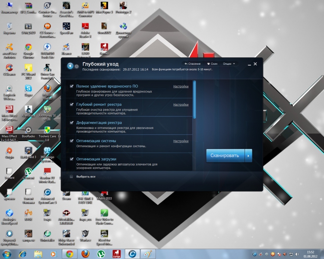Select the SpeedFan desktop icon

coord(66,27)
